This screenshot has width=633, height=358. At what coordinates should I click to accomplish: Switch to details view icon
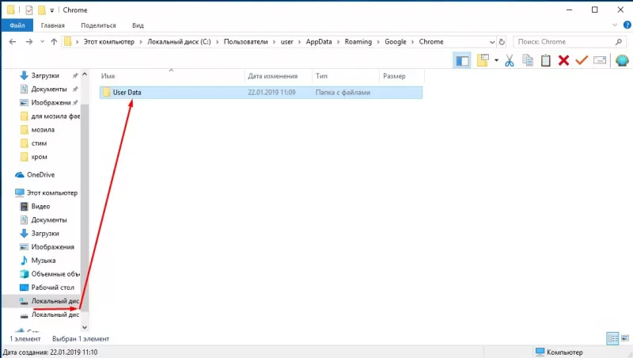[612, 338]
